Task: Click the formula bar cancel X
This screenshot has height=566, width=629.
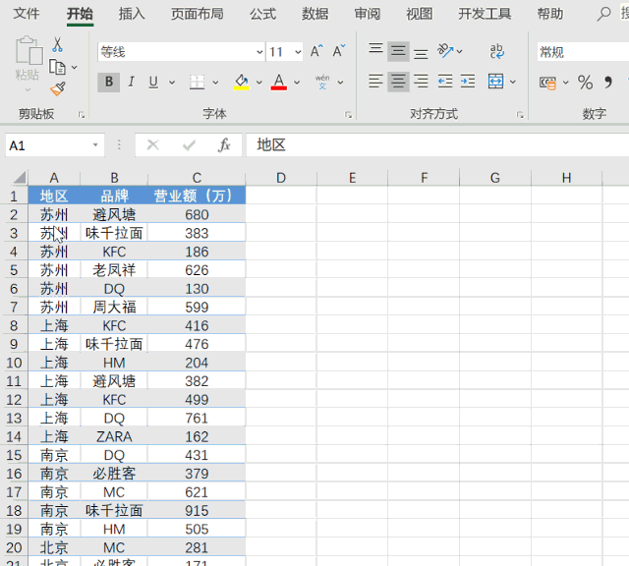Action: click(x=153, y=144)
